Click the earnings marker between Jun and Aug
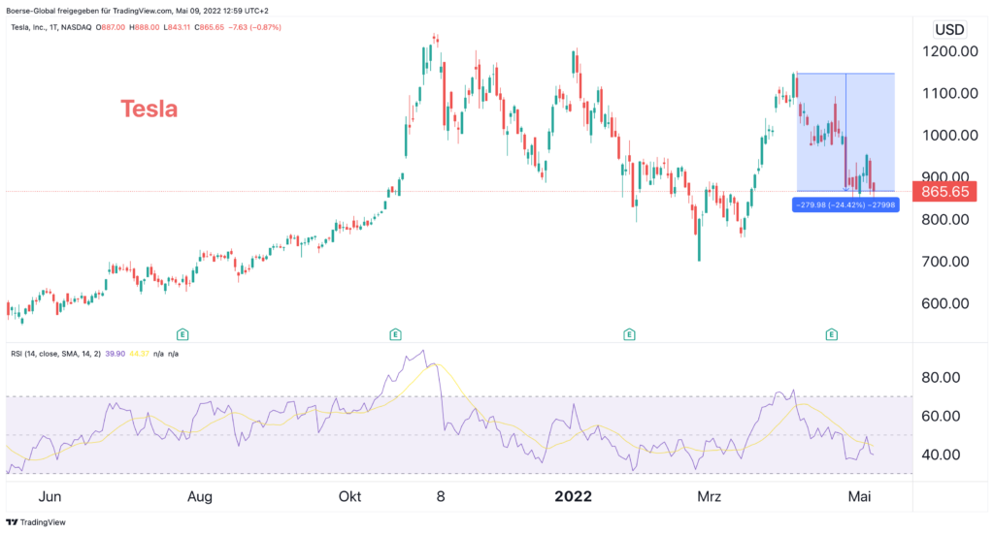 182,334
